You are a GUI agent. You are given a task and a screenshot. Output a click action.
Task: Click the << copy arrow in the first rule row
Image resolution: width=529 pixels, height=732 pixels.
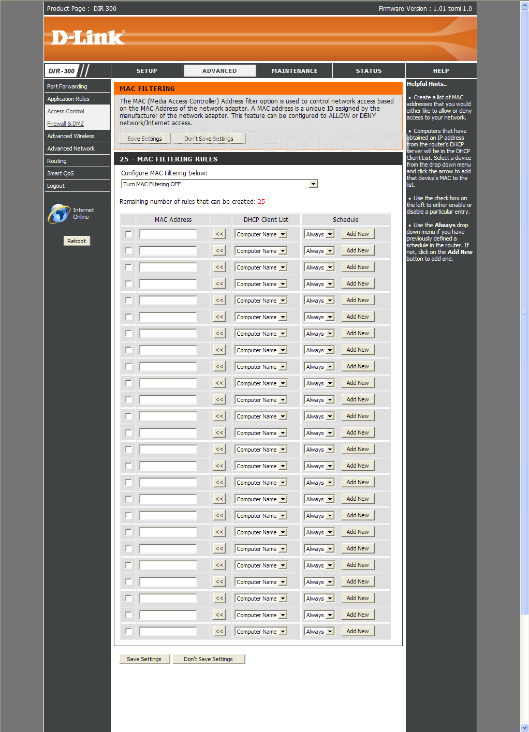point(219,234)
